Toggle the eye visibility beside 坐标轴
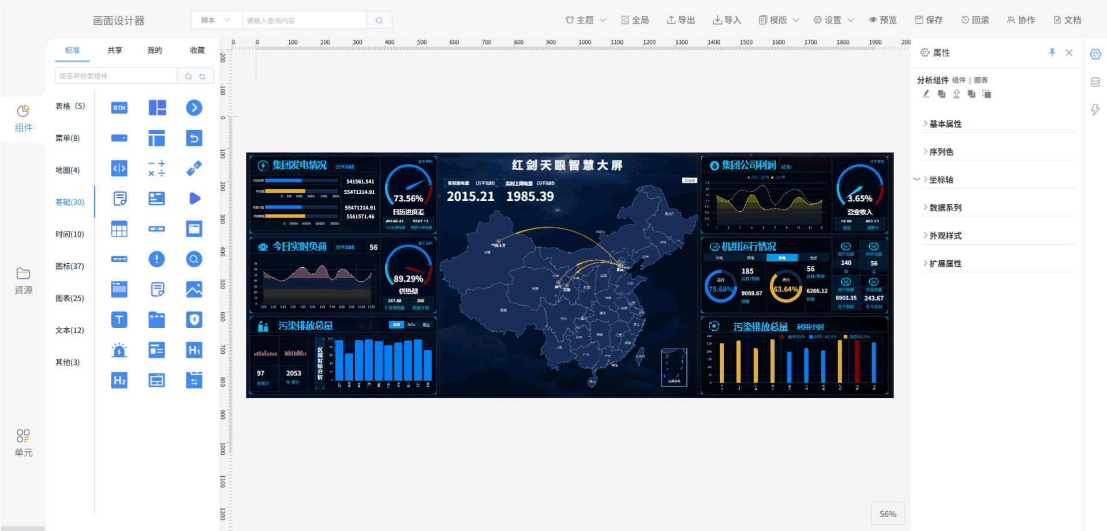 pyautogui.click(x=917, y=180)
